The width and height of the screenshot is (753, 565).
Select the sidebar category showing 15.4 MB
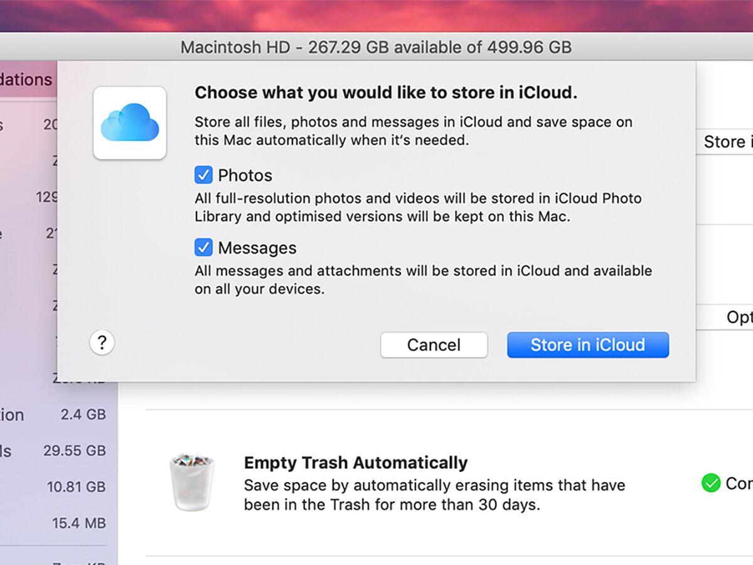click(56, 523)
